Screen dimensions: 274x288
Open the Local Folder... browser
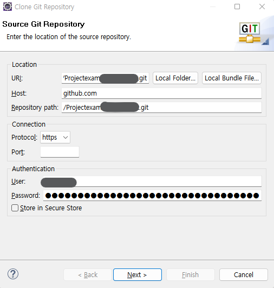(175, 78)
